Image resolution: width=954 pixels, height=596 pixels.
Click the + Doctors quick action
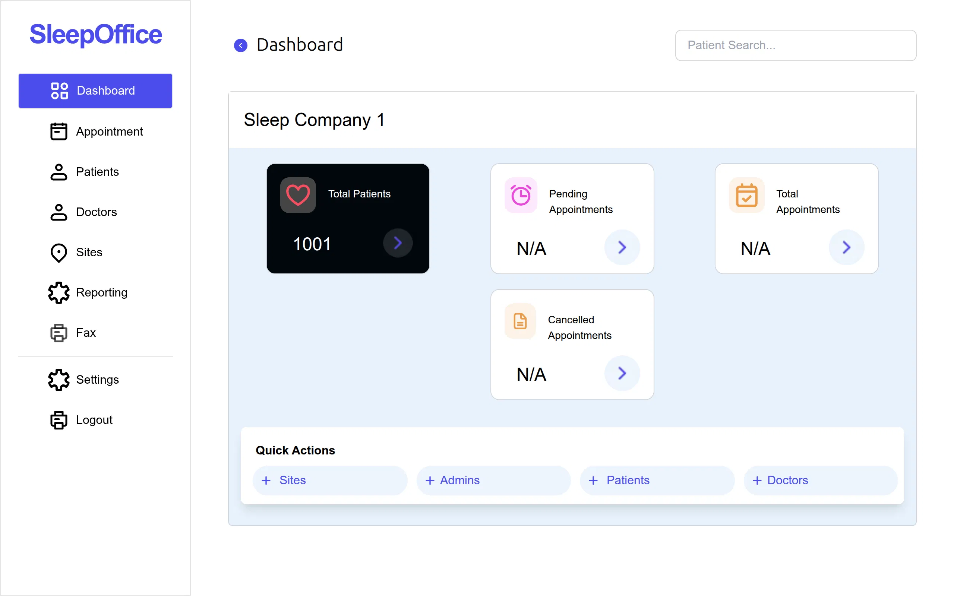click(821, 480)
